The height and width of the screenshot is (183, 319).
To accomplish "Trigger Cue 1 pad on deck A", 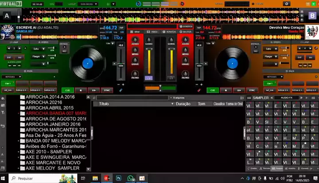I will click(x=8, y=84).
